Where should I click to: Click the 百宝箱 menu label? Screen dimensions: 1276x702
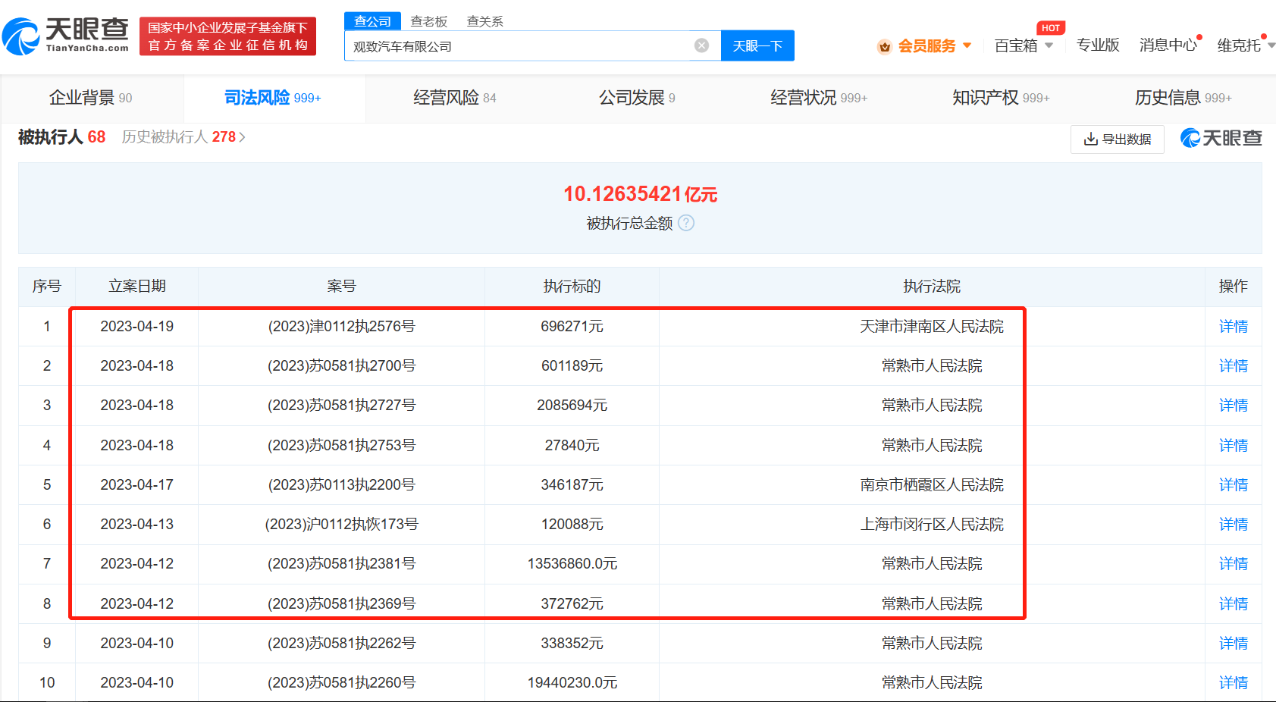pyautogui.click(x=1015, y=45)
